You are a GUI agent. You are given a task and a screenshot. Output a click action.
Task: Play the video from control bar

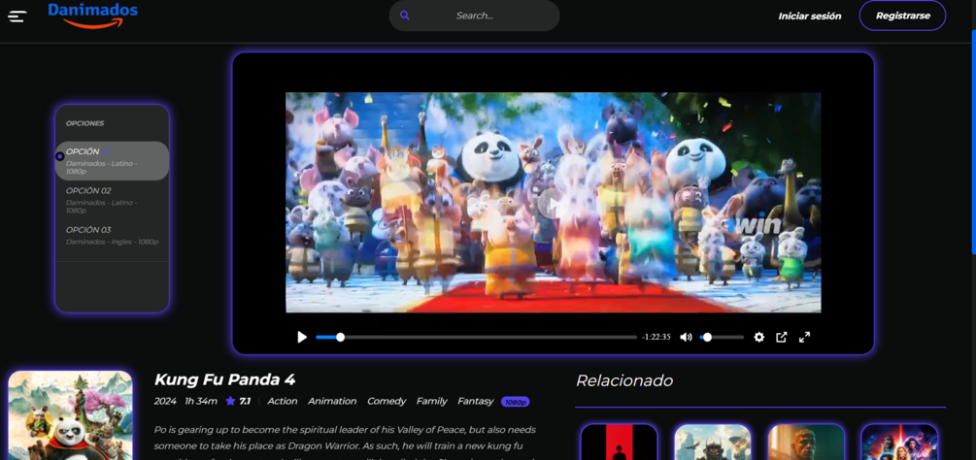302,337
